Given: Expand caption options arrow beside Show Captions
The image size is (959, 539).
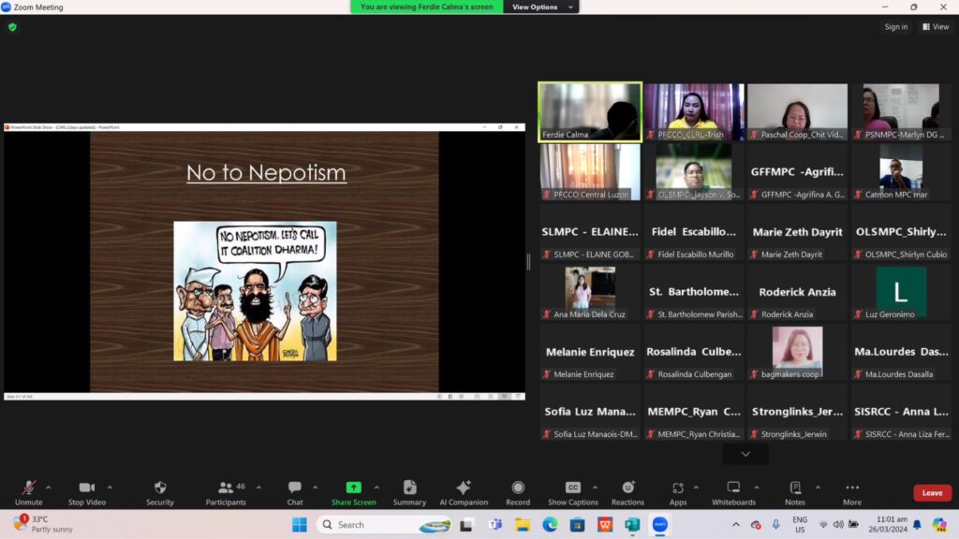Looking at the screenshot, I should (x=595, y=488).
